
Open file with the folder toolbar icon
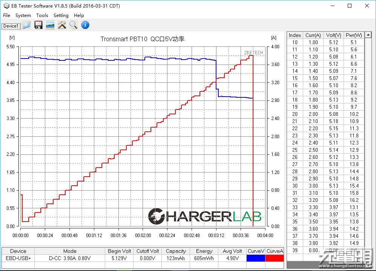point(27,25)
